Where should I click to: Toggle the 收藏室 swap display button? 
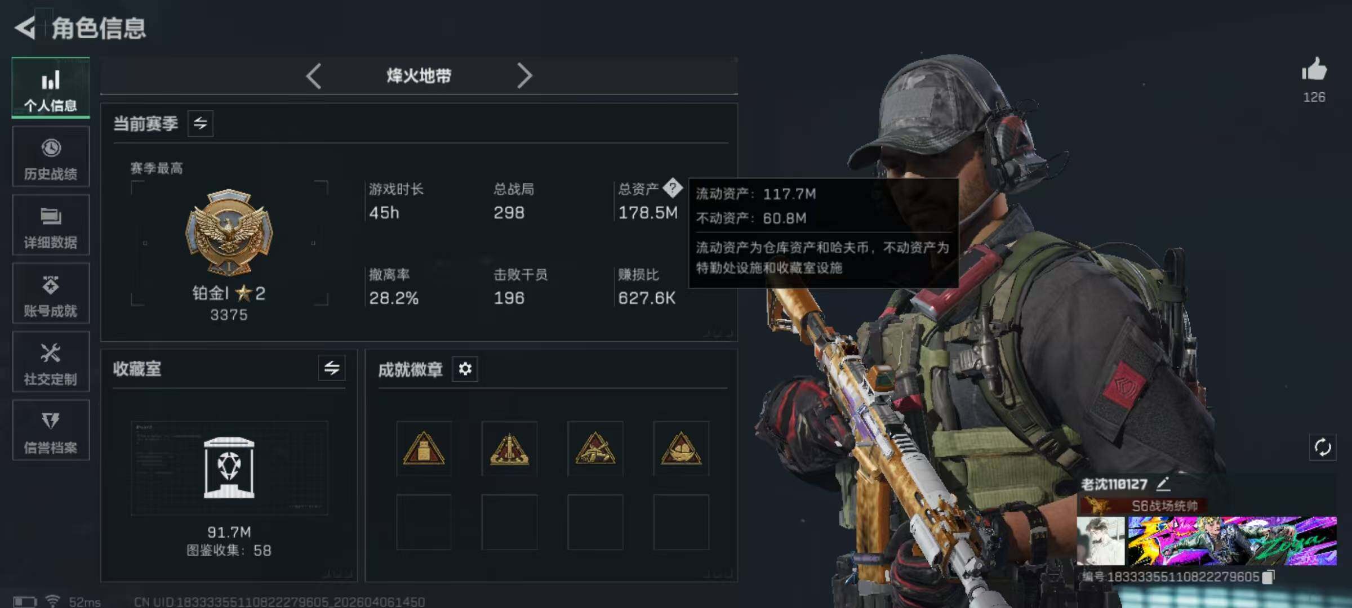pos(332,369)
